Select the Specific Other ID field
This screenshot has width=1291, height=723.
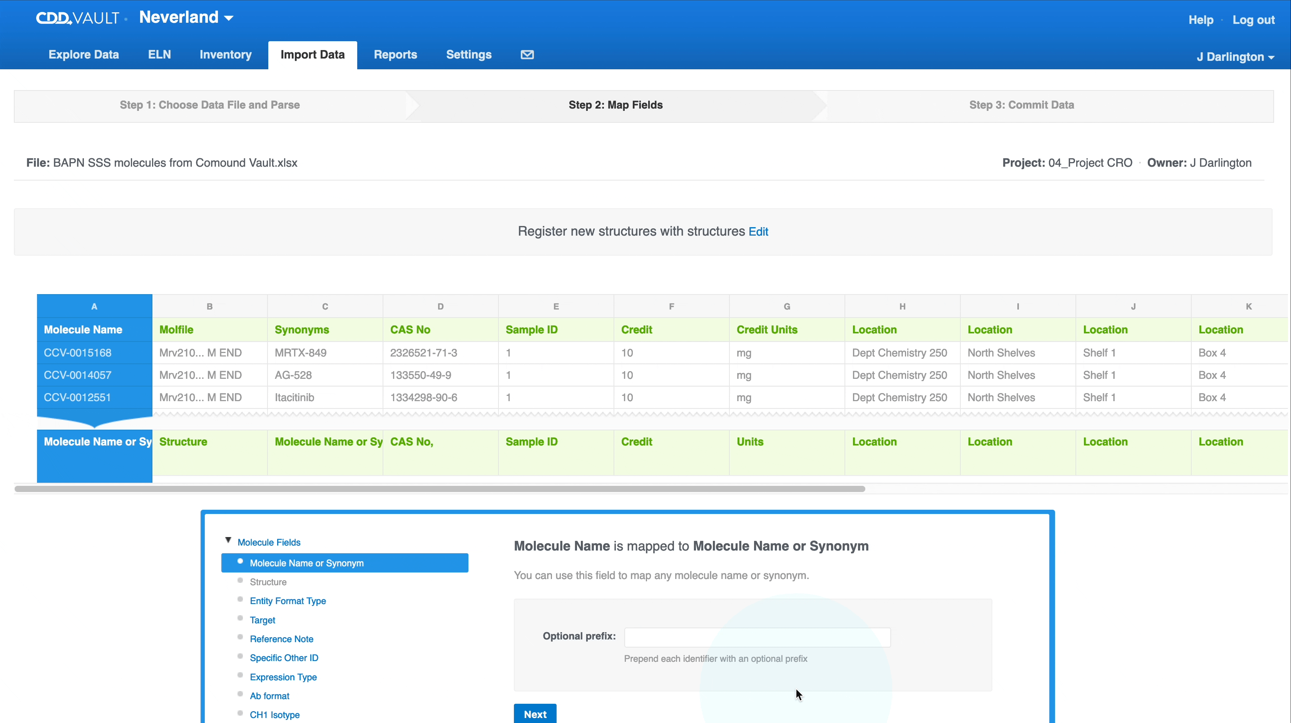(284, 658)
